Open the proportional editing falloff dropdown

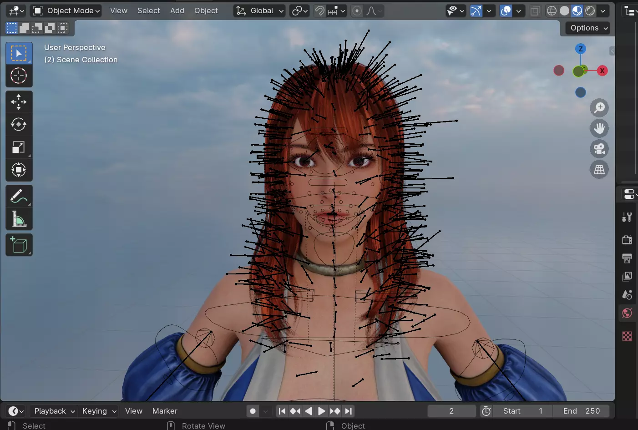click(374, 10)
